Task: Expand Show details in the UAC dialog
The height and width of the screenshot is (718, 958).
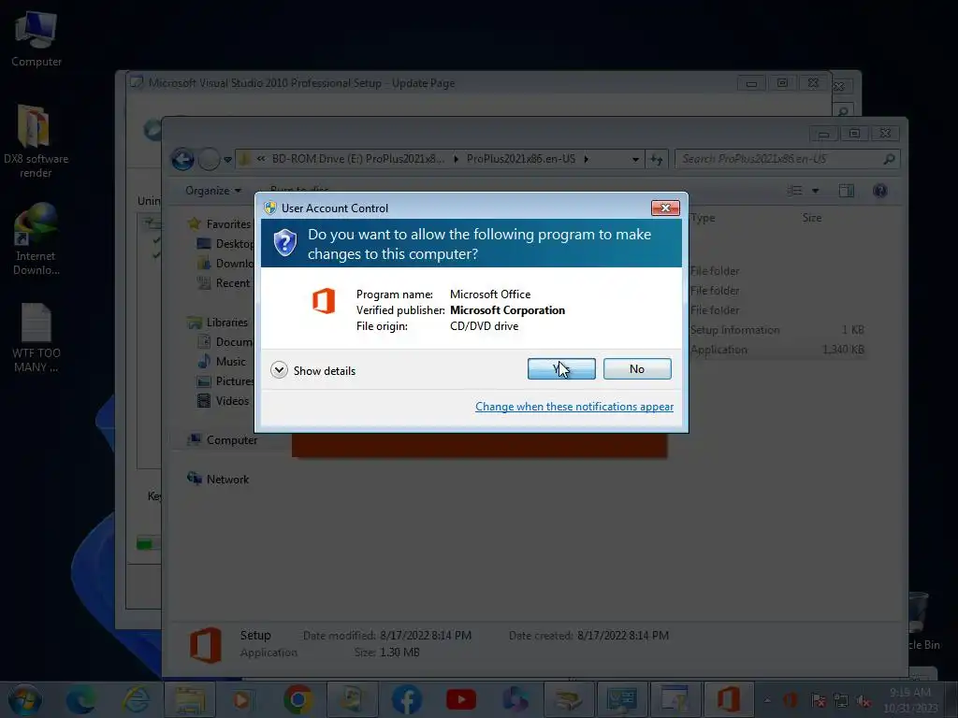Action: 312,370
